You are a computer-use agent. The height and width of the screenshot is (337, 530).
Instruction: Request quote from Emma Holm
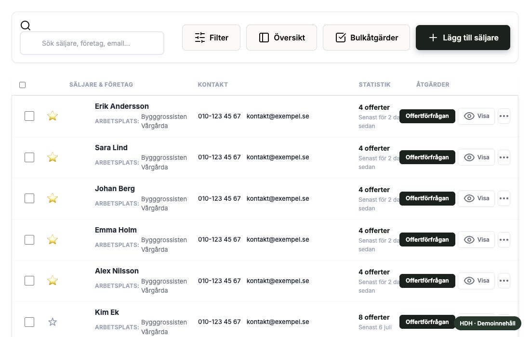[427, 240]
